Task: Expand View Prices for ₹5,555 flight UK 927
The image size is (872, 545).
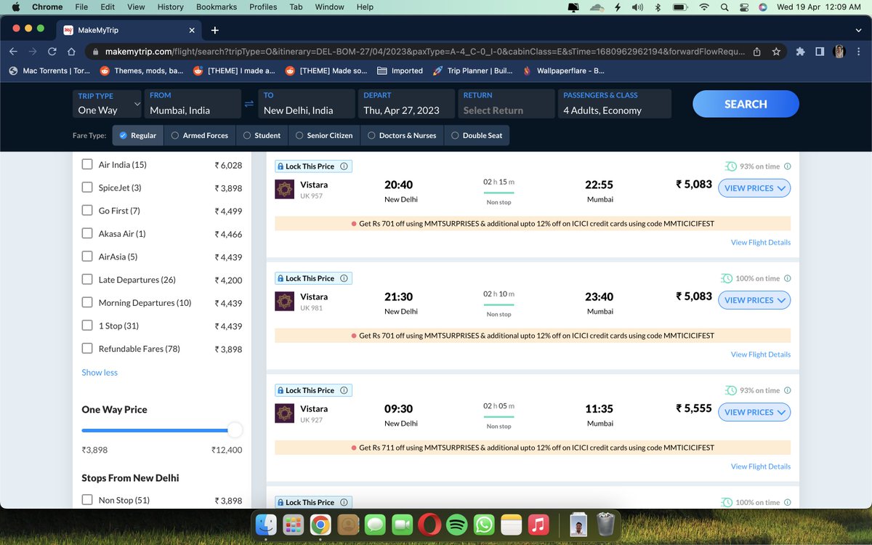Action: coord(754,412)
